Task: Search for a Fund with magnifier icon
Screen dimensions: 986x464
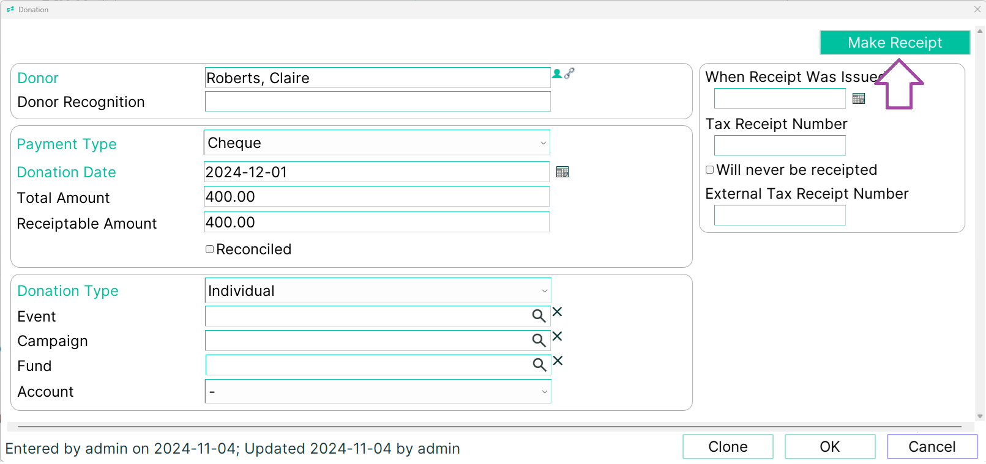Action: (x=539, y=365)
